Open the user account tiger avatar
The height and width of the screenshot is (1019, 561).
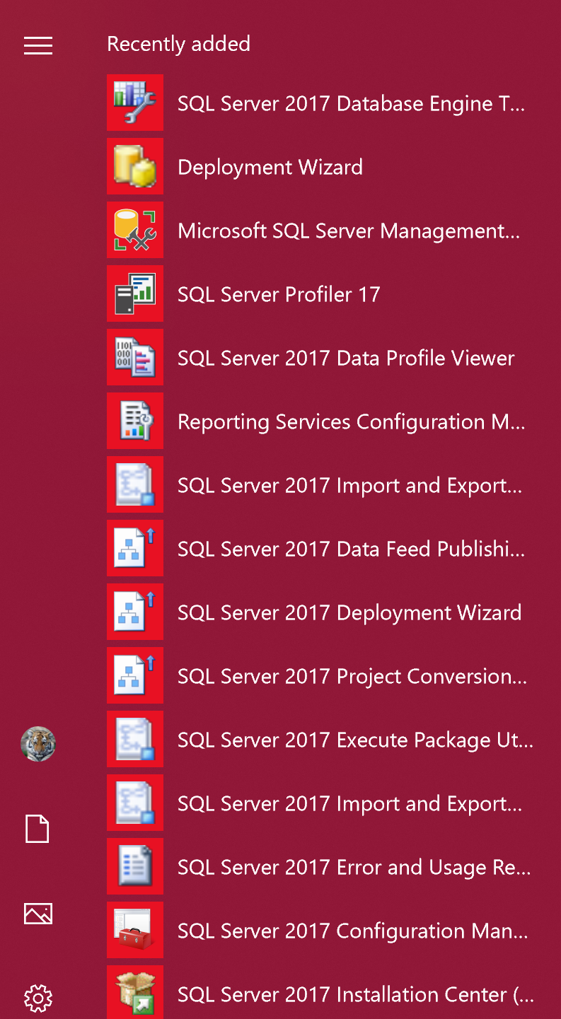coord(37,744)
